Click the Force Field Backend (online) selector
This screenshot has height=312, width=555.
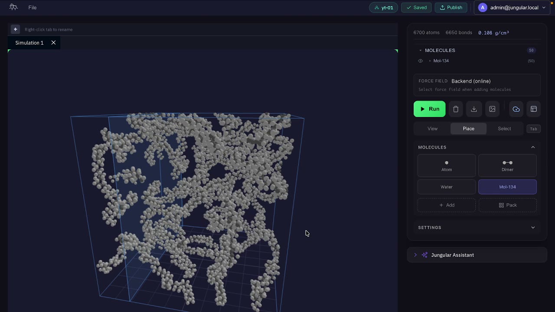click(x=477, y=84)
